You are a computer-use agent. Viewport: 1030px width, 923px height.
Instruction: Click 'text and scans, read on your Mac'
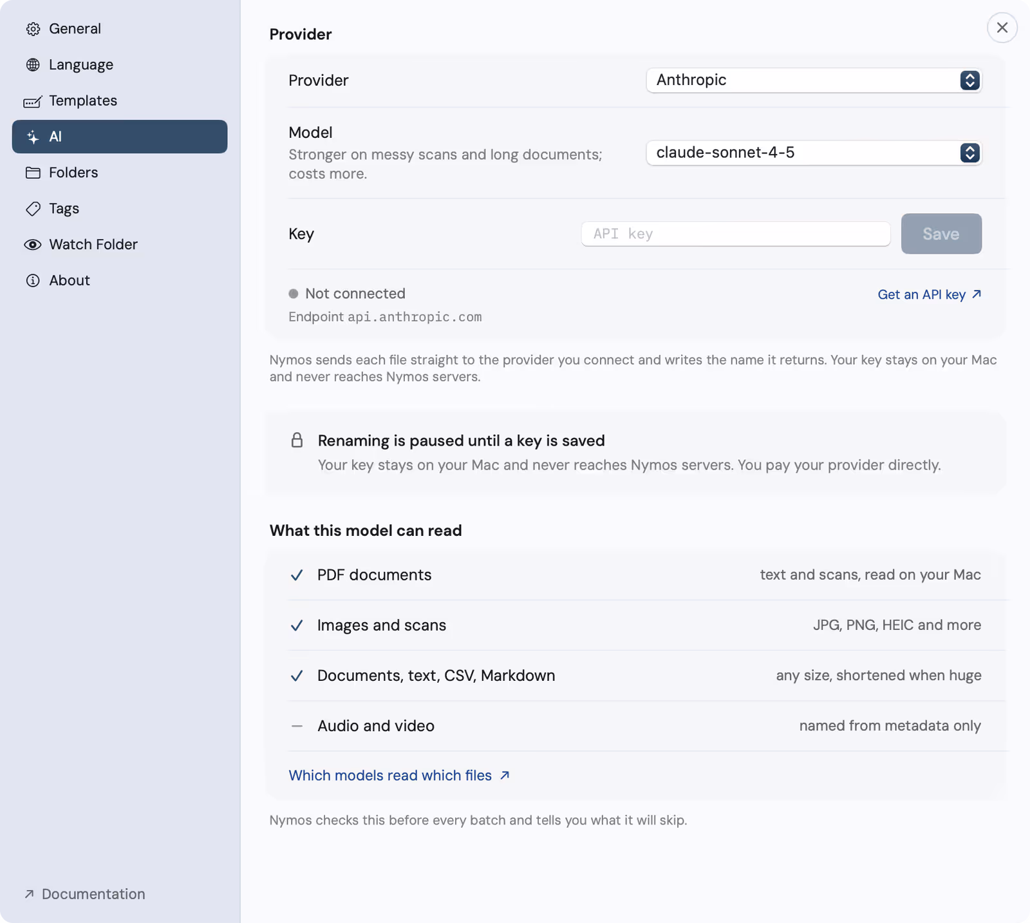click(x=870, y=575)
